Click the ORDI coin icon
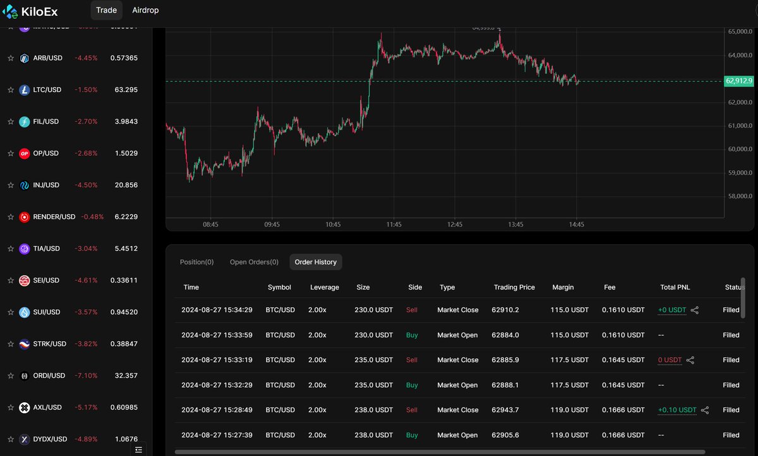This screenshot has height=456, width=758. coord(25,376)
